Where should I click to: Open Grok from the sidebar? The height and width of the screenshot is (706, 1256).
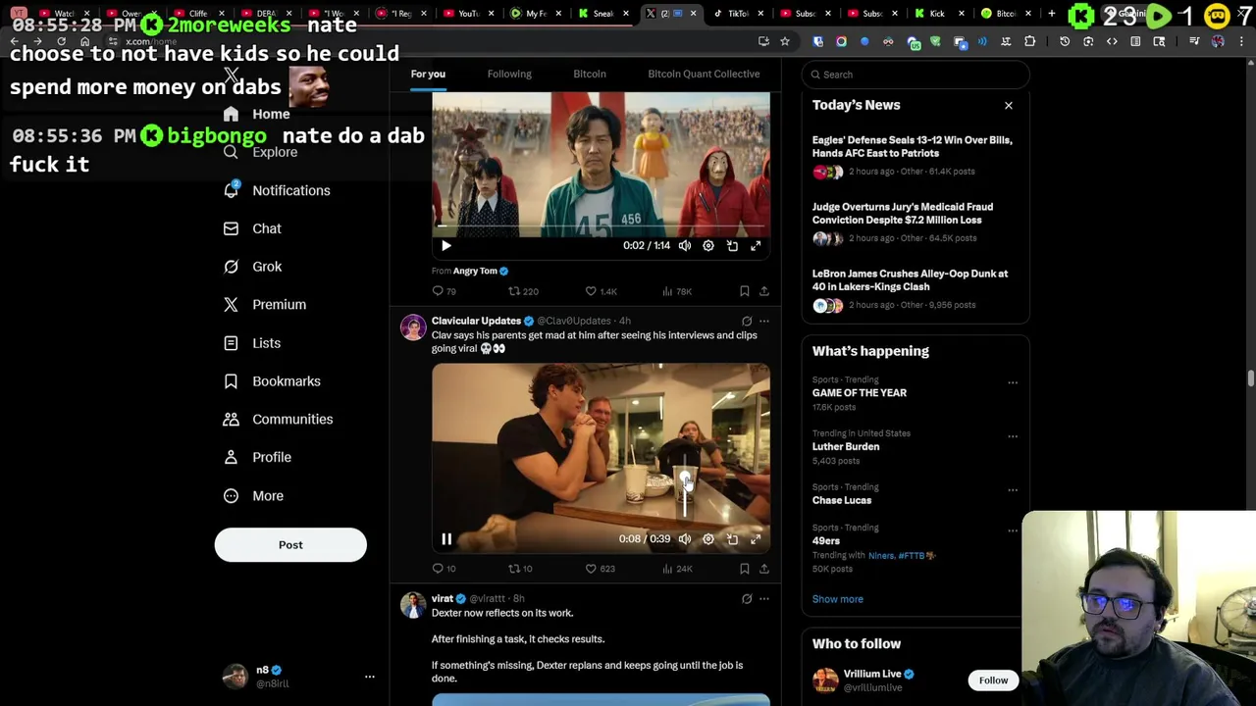[x=252, y=267]
